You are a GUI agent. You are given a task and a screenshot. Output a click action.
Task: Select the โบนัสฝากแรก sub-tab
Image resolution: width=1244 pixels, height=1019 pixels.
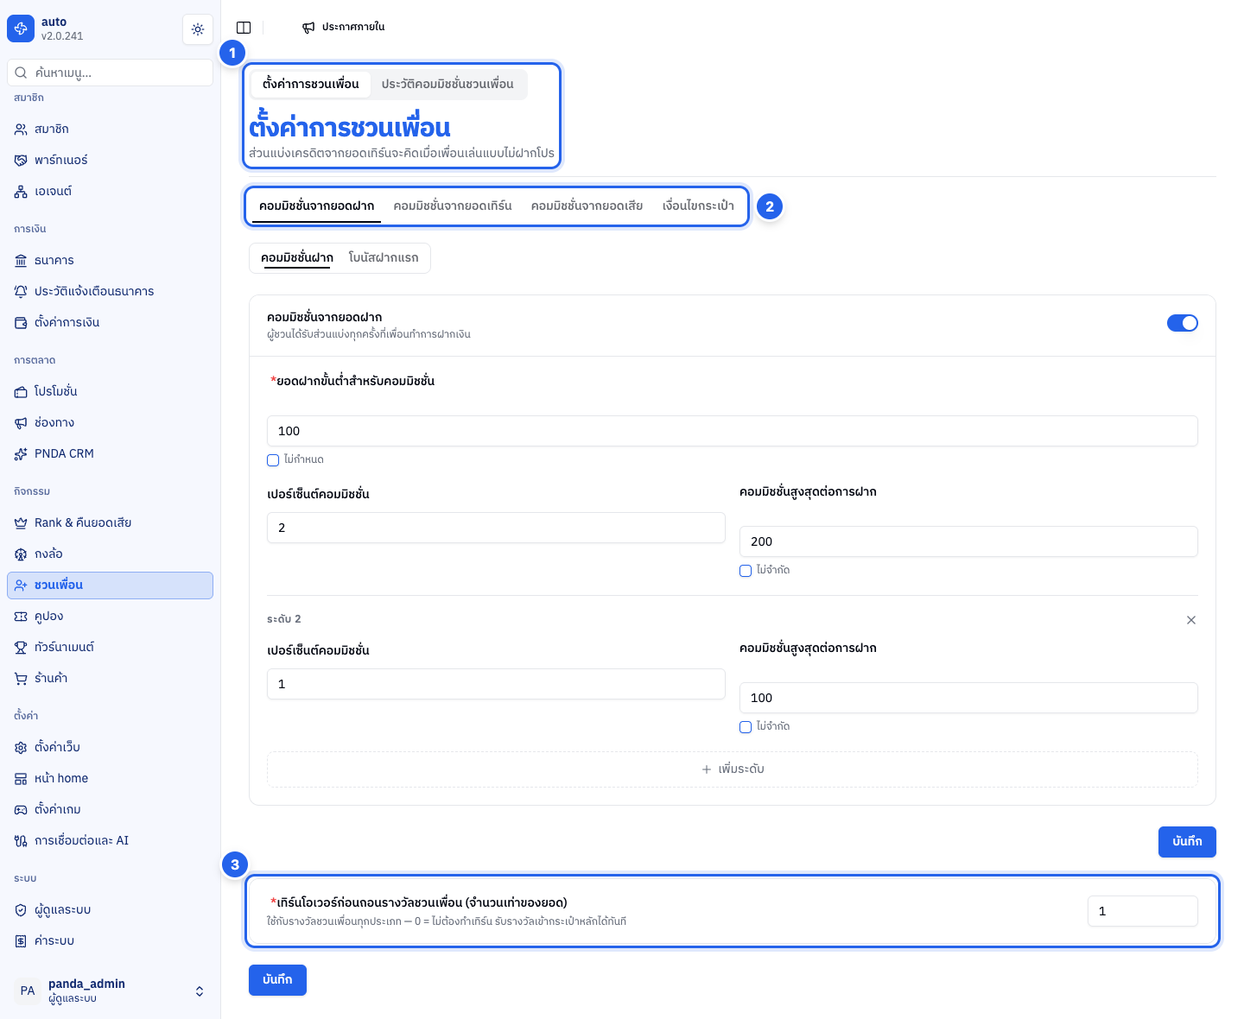(x=384, y=257)
